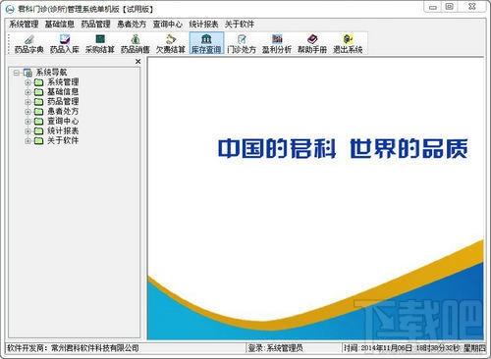Open 门诊处方 from the toolbar

tap(242, 43)
